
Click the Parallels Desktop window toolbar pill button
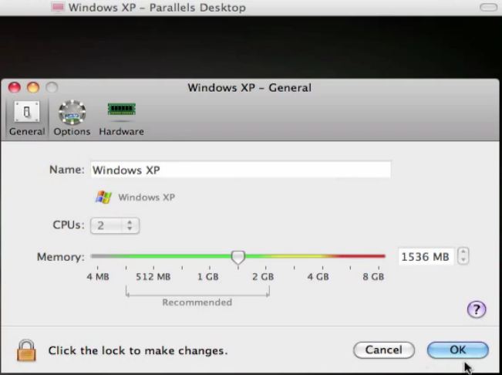pos(489,7)
